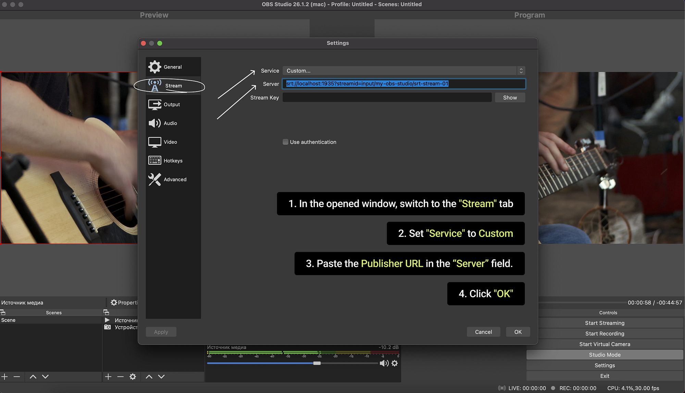Image resolution: width=685 pixels, height=393 pixels.
Task: Open the Service dropdown set to Custom
Action: click(x=403, y=71)
